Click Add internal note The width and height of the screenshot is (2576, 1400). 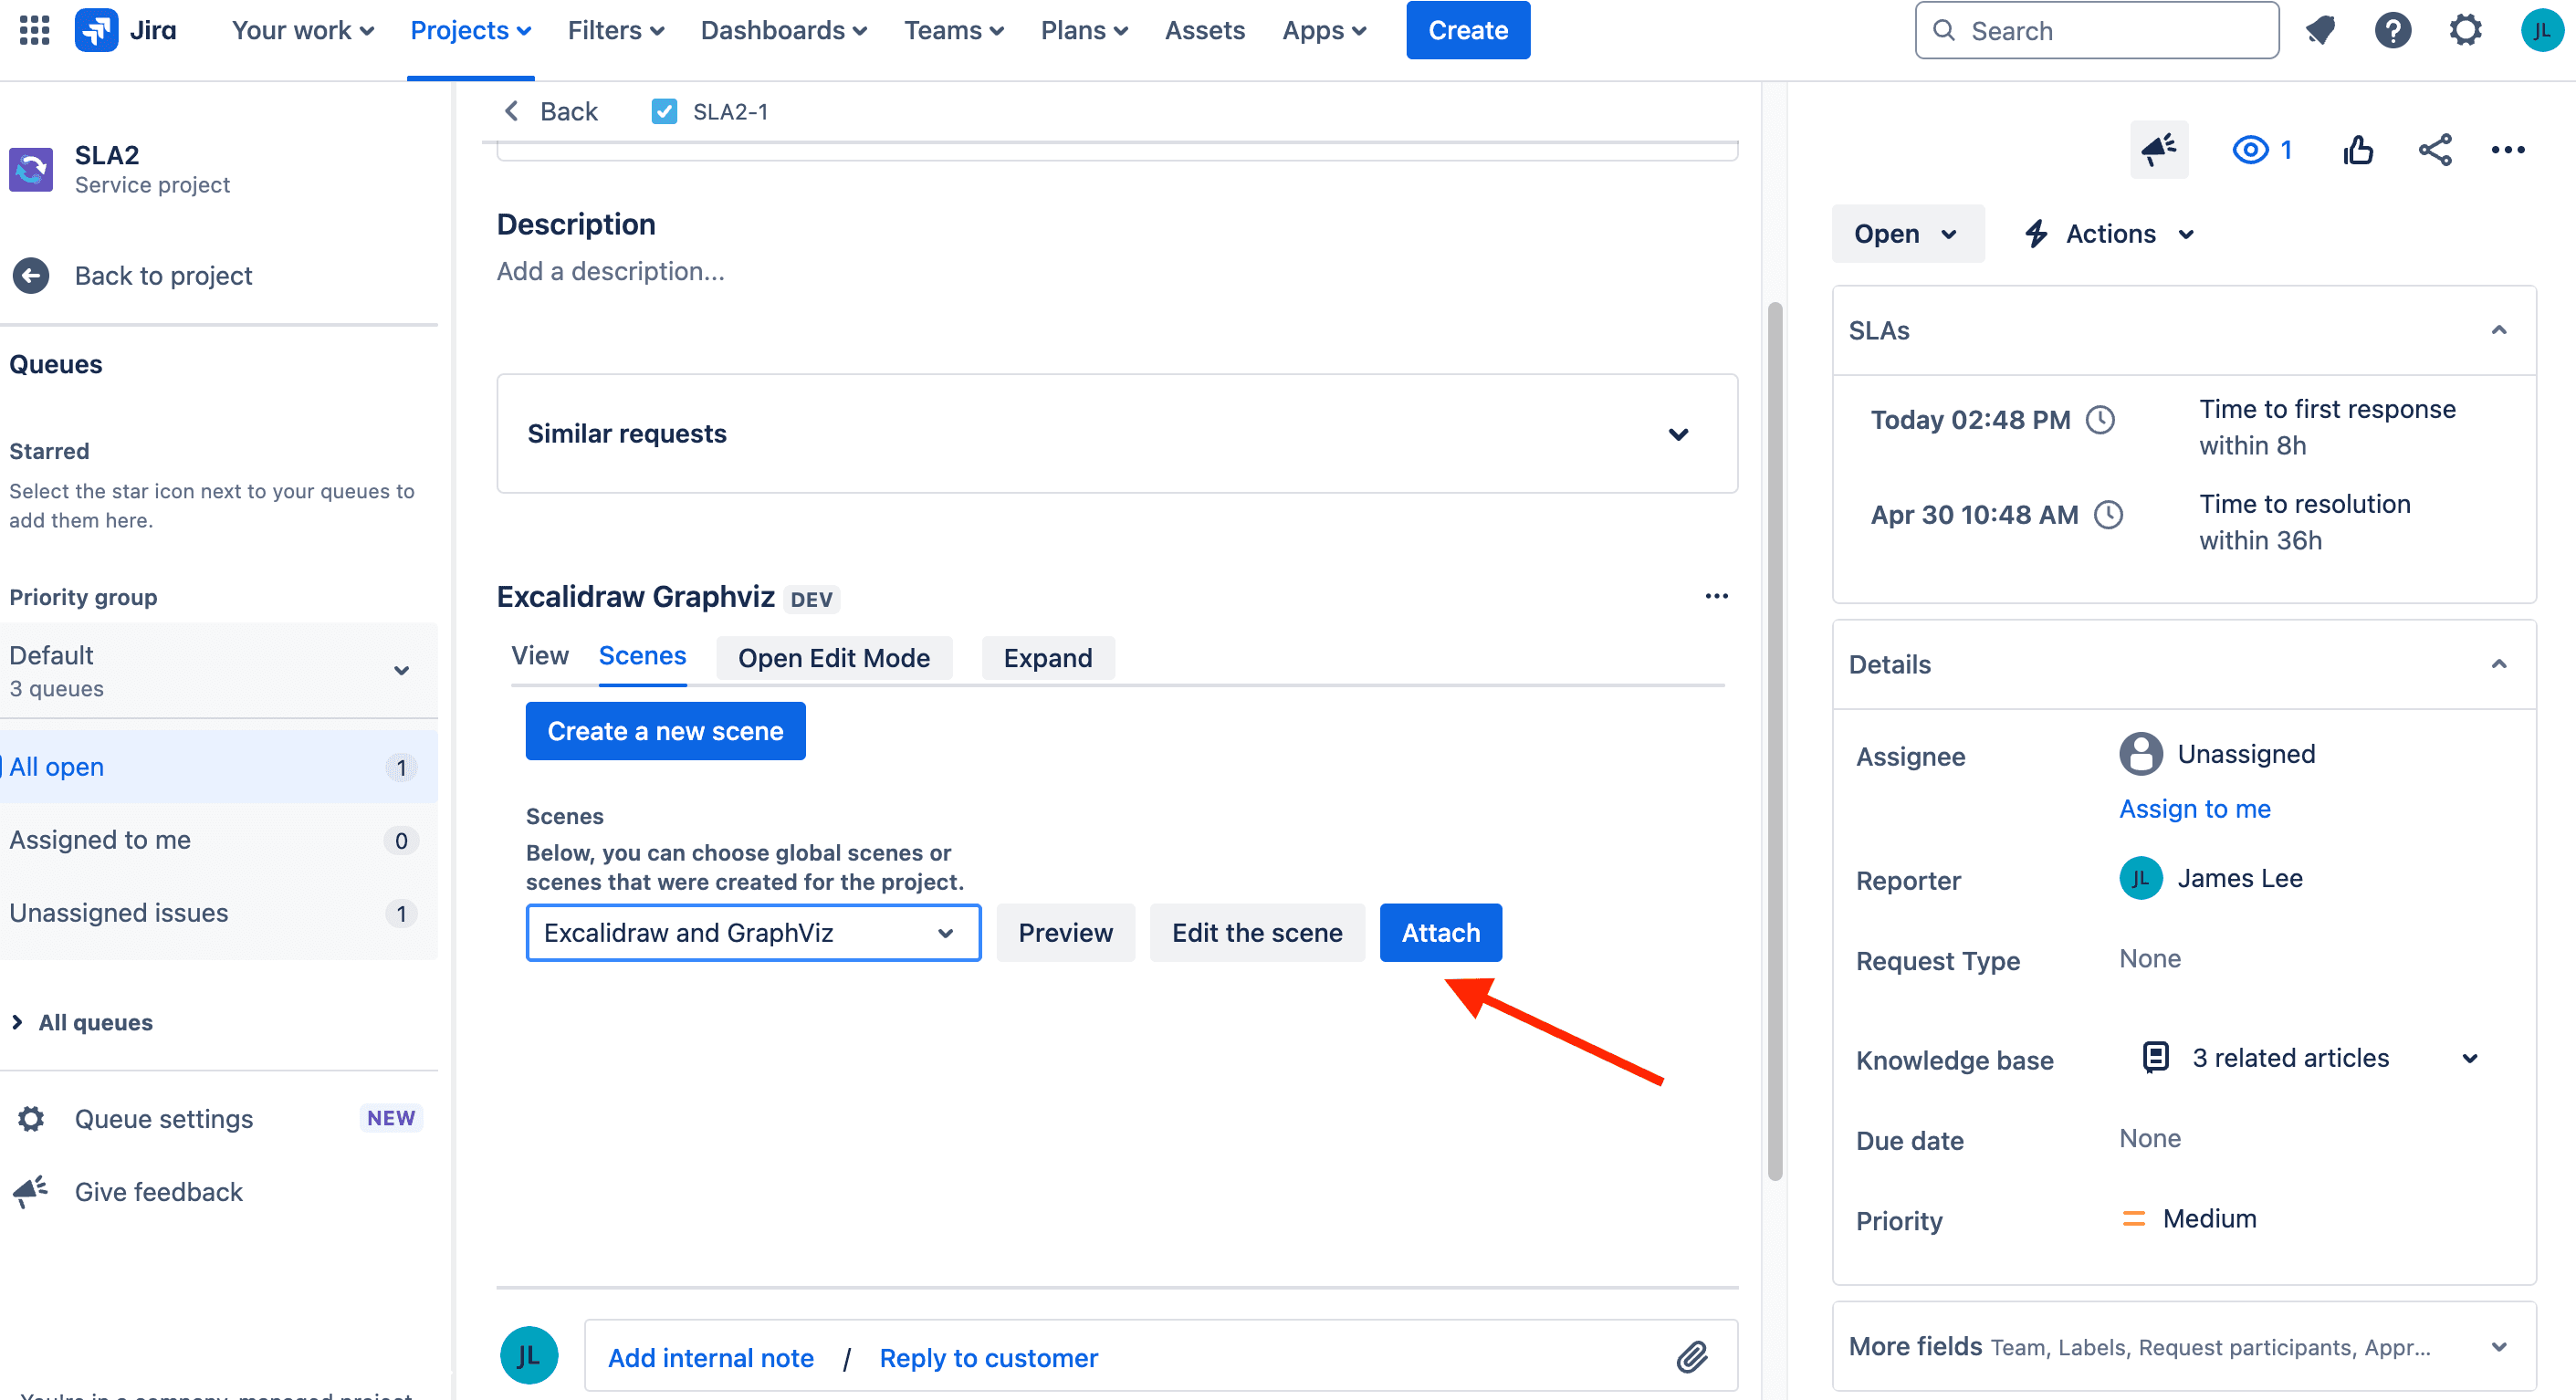(710, 1357)
